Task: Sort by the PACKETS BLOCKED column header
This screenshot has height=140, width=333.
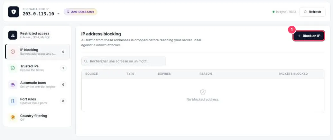Action: point(293,74)
